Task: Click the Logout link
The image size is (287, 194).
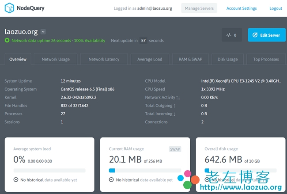Action: click(276, 8)
